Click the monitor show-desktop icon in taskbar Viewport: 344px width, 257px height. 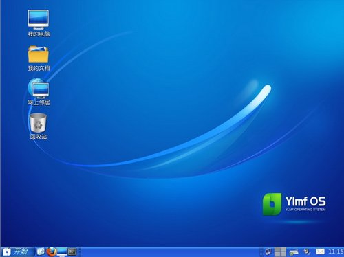(62, 252)
